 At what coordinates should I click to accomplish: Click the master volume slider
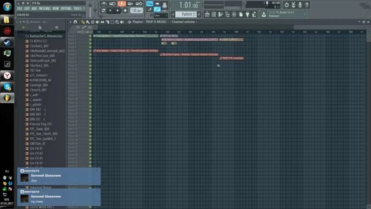click(90, 9)
